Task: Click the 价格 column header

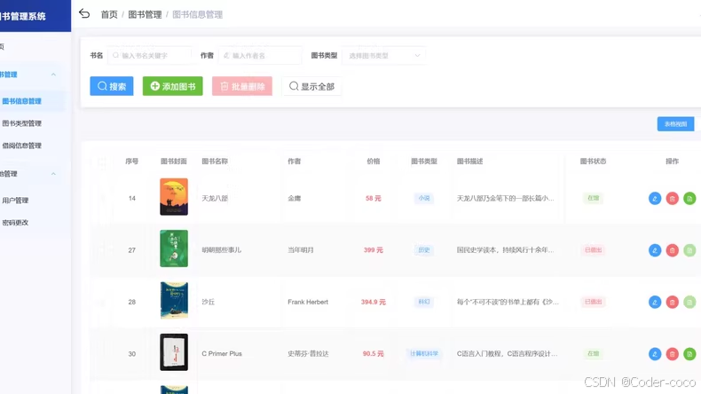Action: point(374,161)
